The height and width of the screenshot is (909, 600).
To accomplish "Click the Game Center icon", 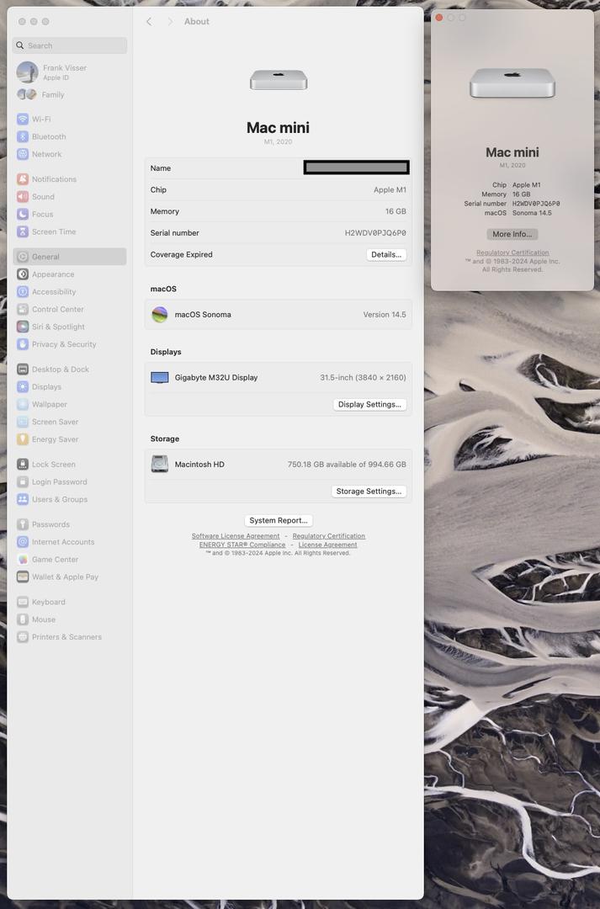I will (23, 560).
